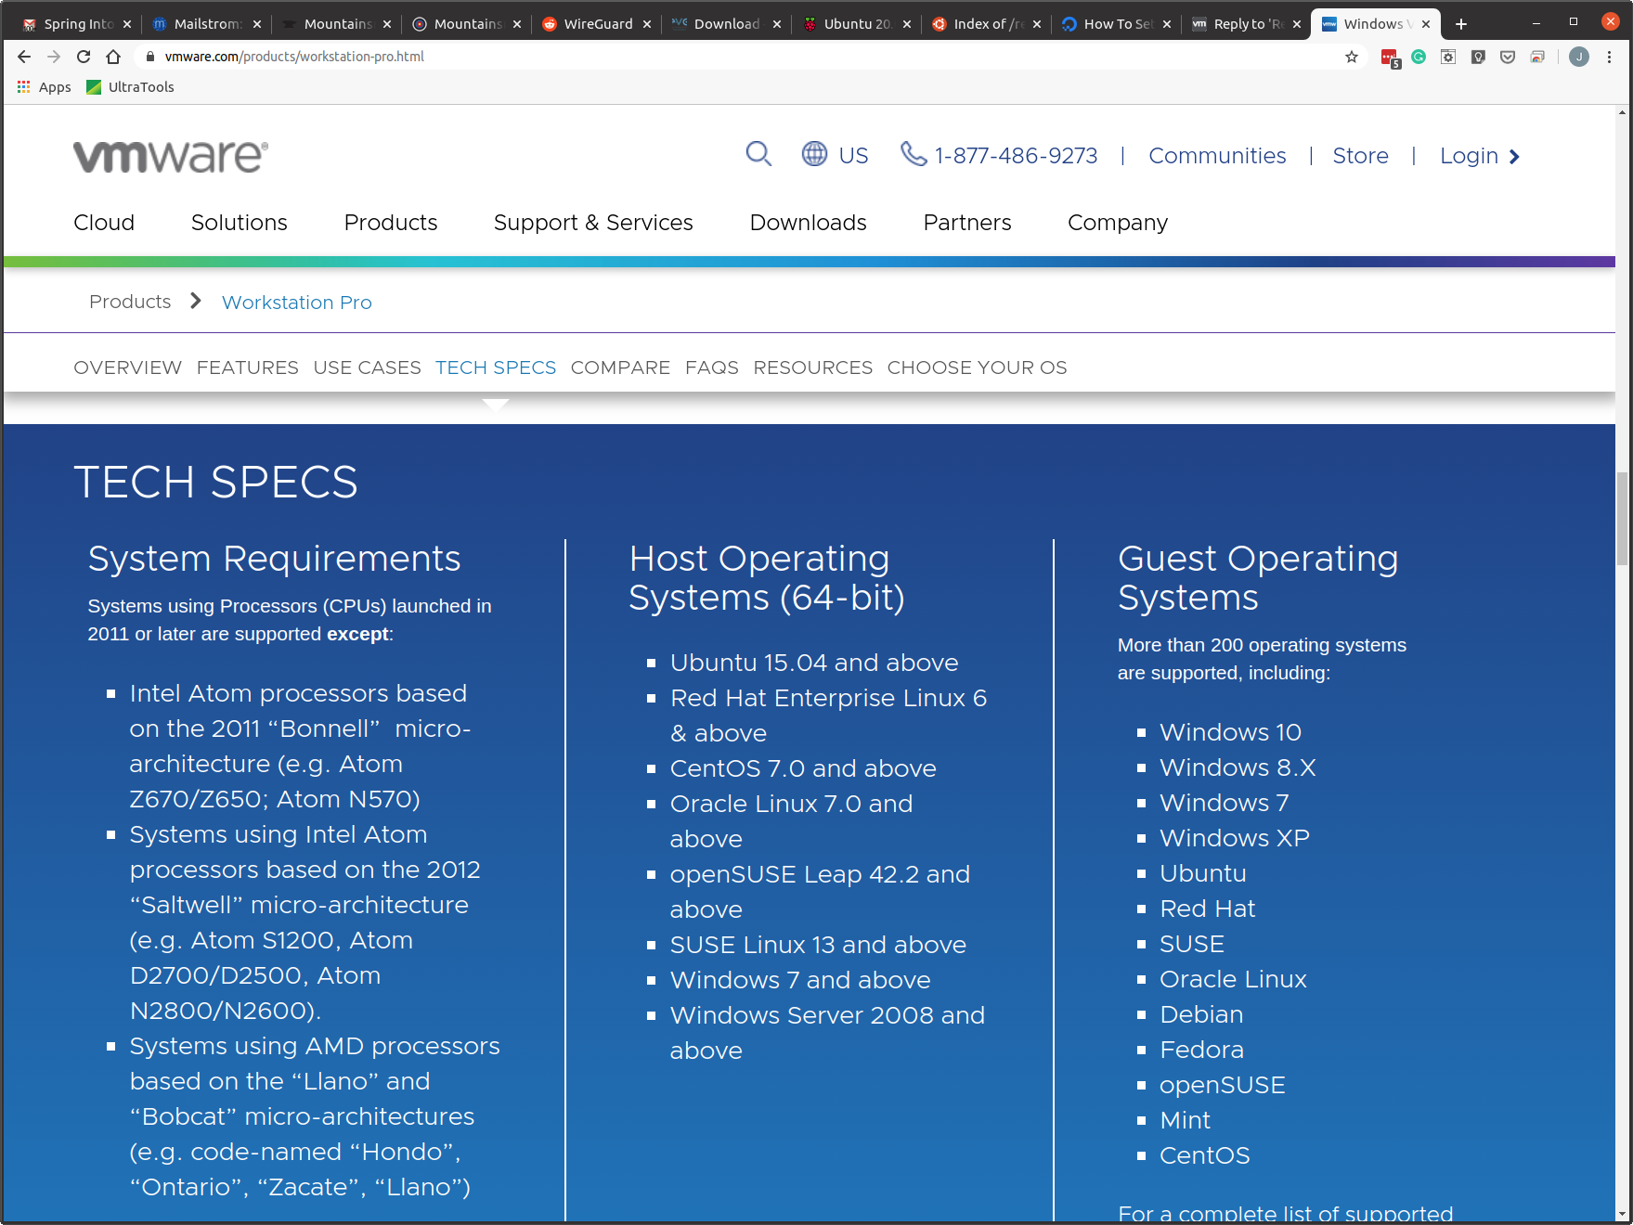1633x1225 pixels.
Task: Open site search with the magnifier icon
Action: coord(758,154)
